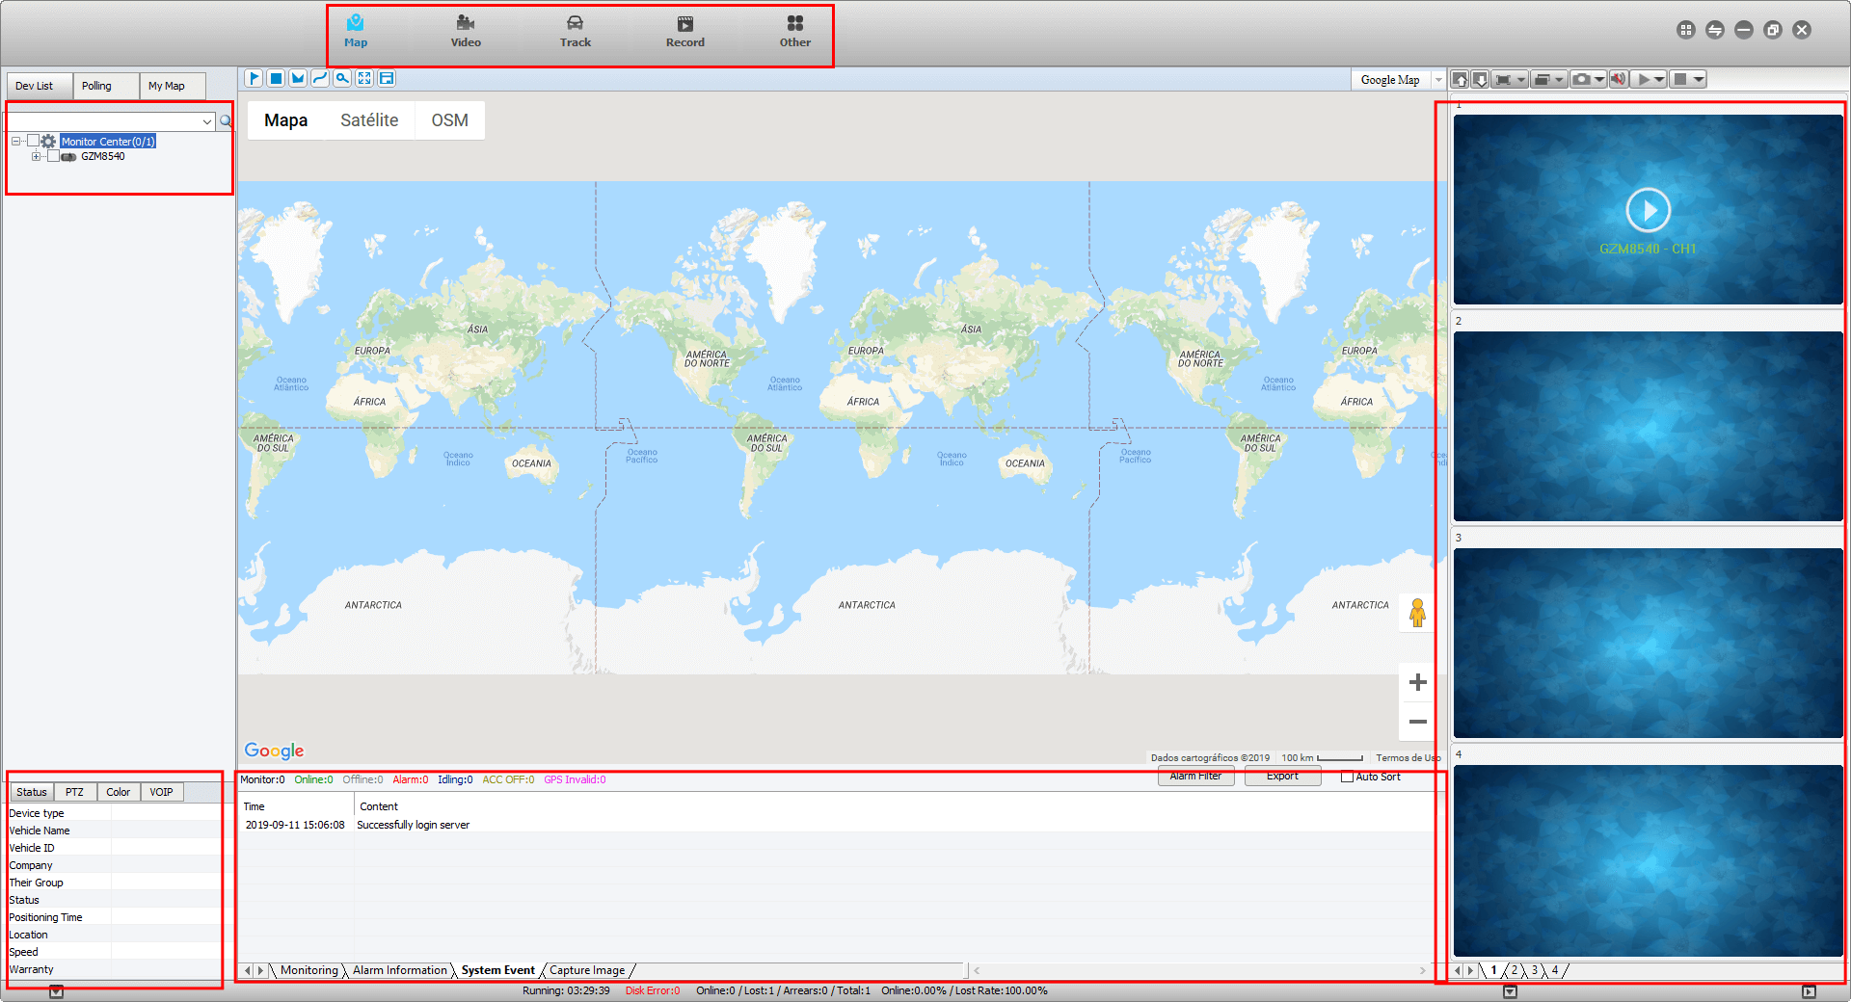The width and height of the screenshot is (1851, 1002).
Task: Click the flag marker tool on map toolbar
Action: click(x=254, y=79)
